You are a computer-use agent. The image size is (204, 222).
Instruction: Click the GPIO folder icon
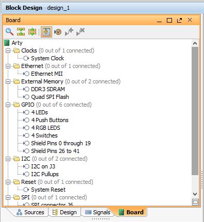pyautogui.click(x=17, y=105)
